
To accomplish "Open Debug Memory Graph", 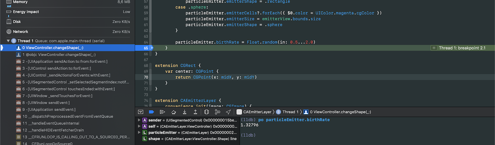I will (x=217, y=112).
